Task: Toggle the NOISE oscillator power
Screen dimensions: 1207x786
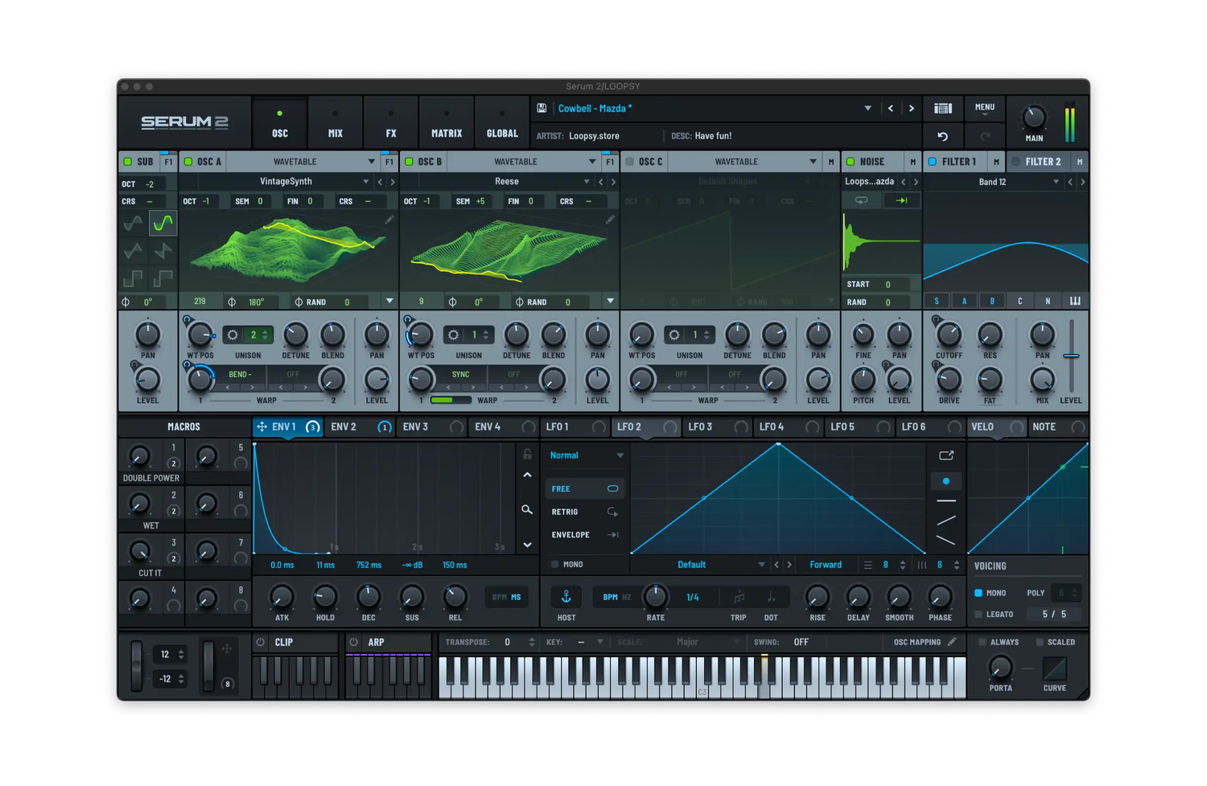Action: [851, 162]
